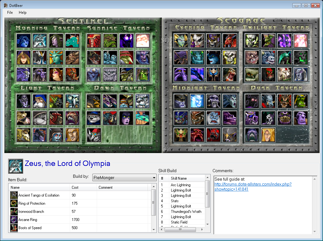Choose the teal dragon hero in Morning Tavern
Image resolution: width=323 pixels, height=241 pixels.
coord(72,41)
